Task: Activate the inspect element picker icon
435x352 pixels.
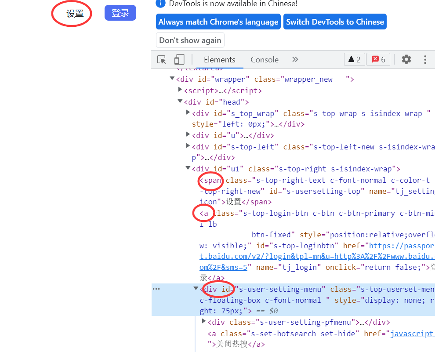Action: [161, 60]
